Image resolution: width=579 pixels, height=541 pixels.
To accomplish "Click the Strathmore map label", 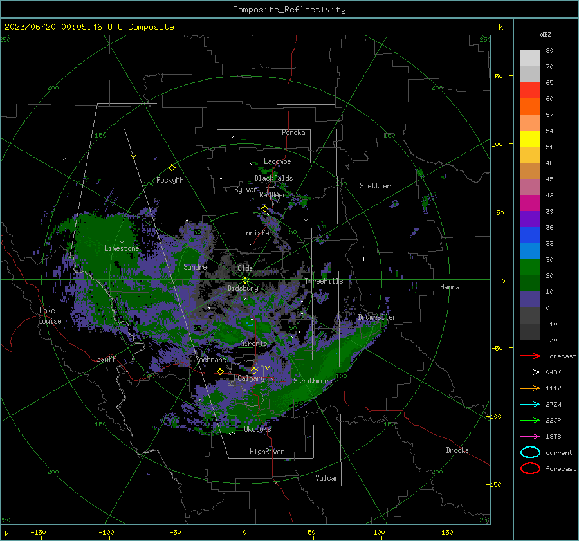I will (x=313, y=381).
